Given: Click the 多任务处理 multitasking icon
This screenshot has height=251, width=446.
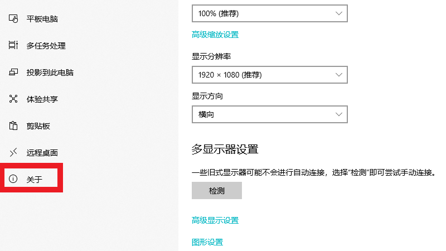Looking at the screenshot, I should (x=14, y=46).
